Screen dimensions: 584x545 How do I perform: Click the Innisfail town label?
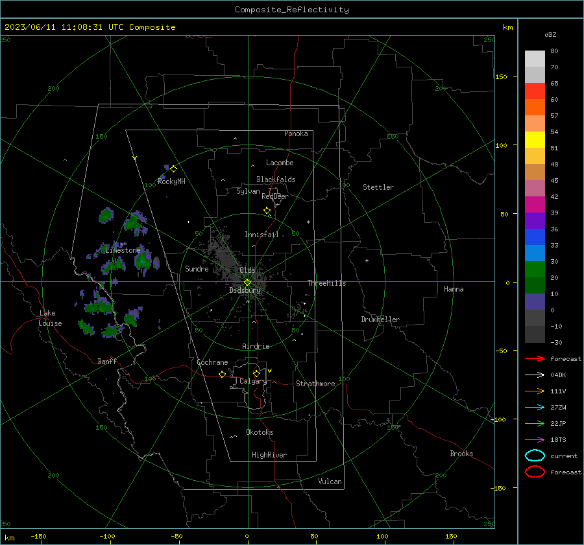coord(262,235)
